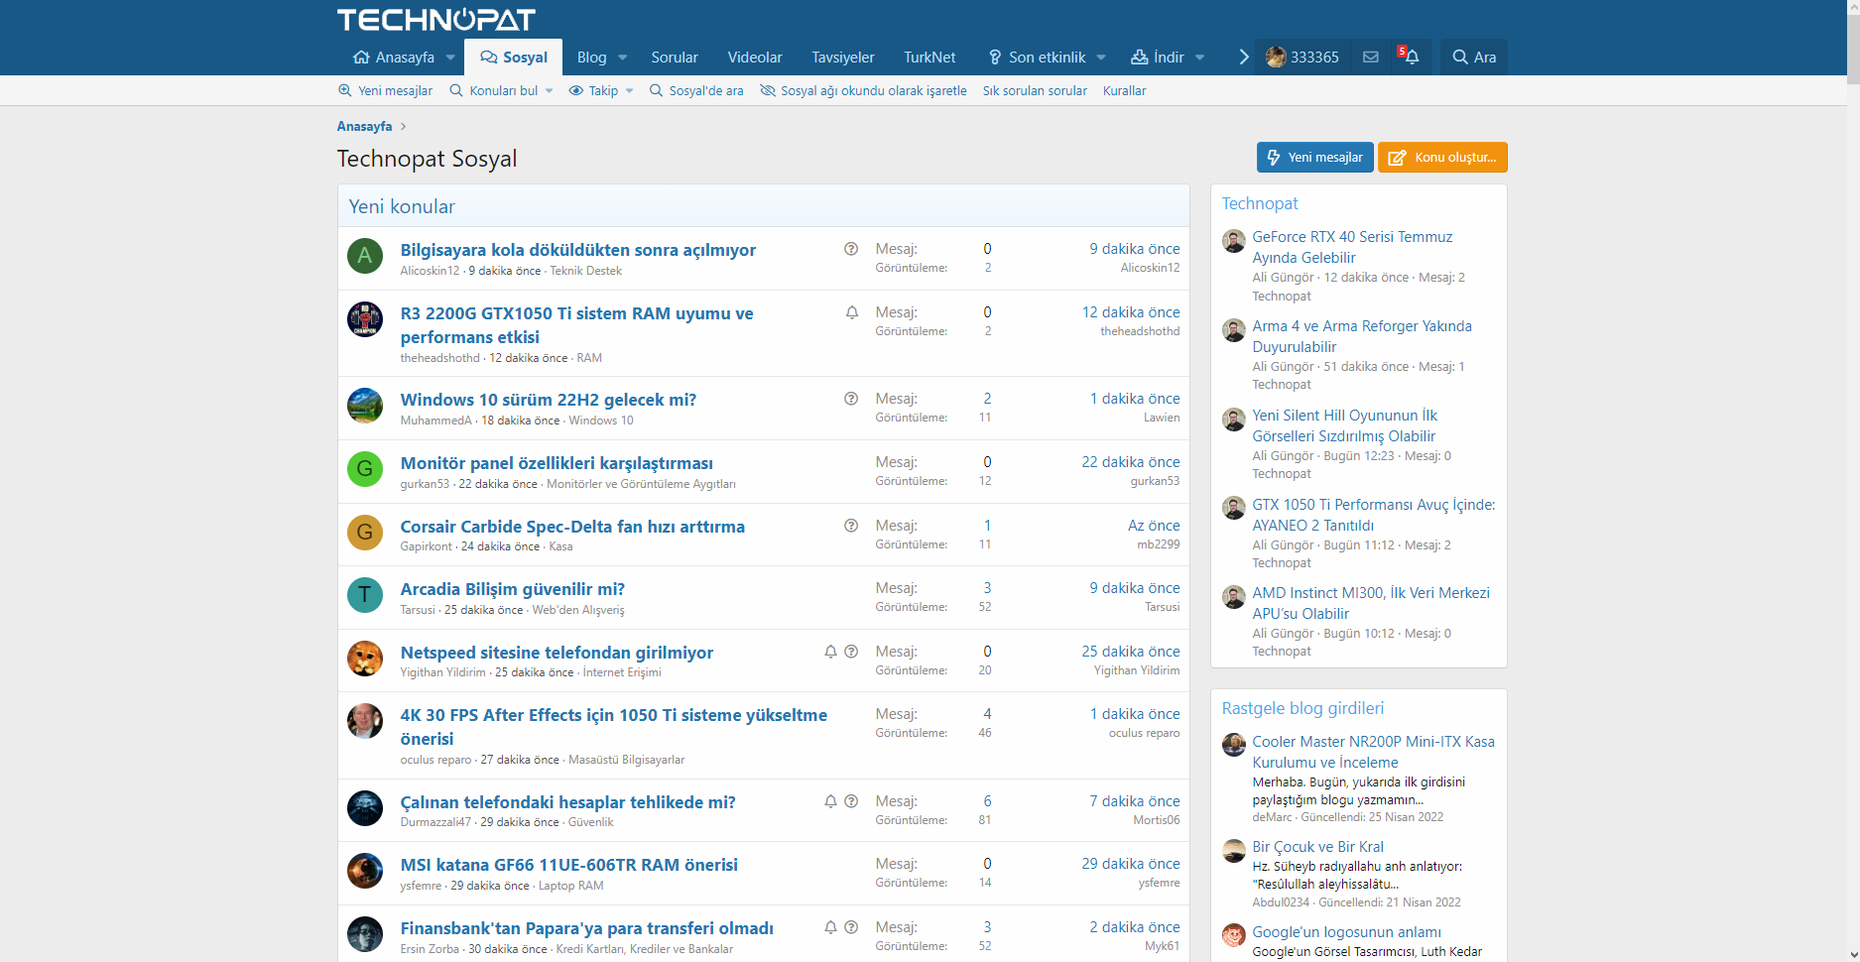Click the question icon on Windows 10 sürüm thread
Image resolution: width=1860 pixels, height=962 pixels.
[x=851, y=399]
